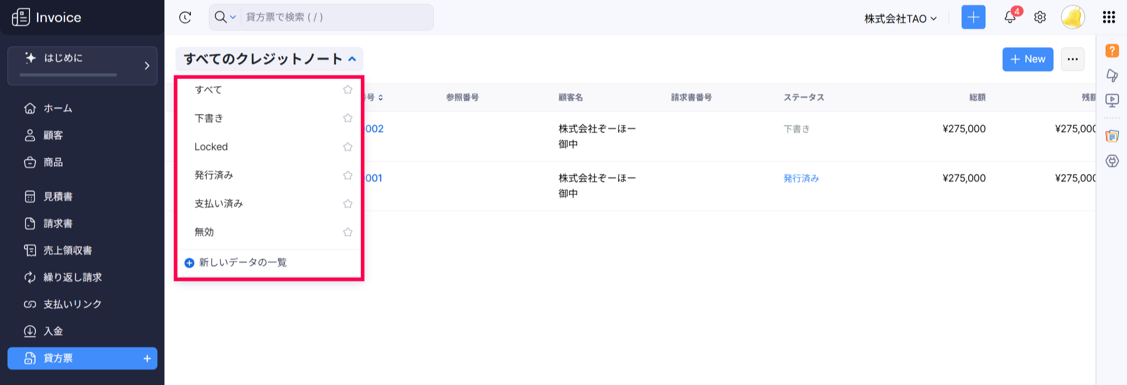Toggle favorite star for 支払い済み view

tap(348, 203)
